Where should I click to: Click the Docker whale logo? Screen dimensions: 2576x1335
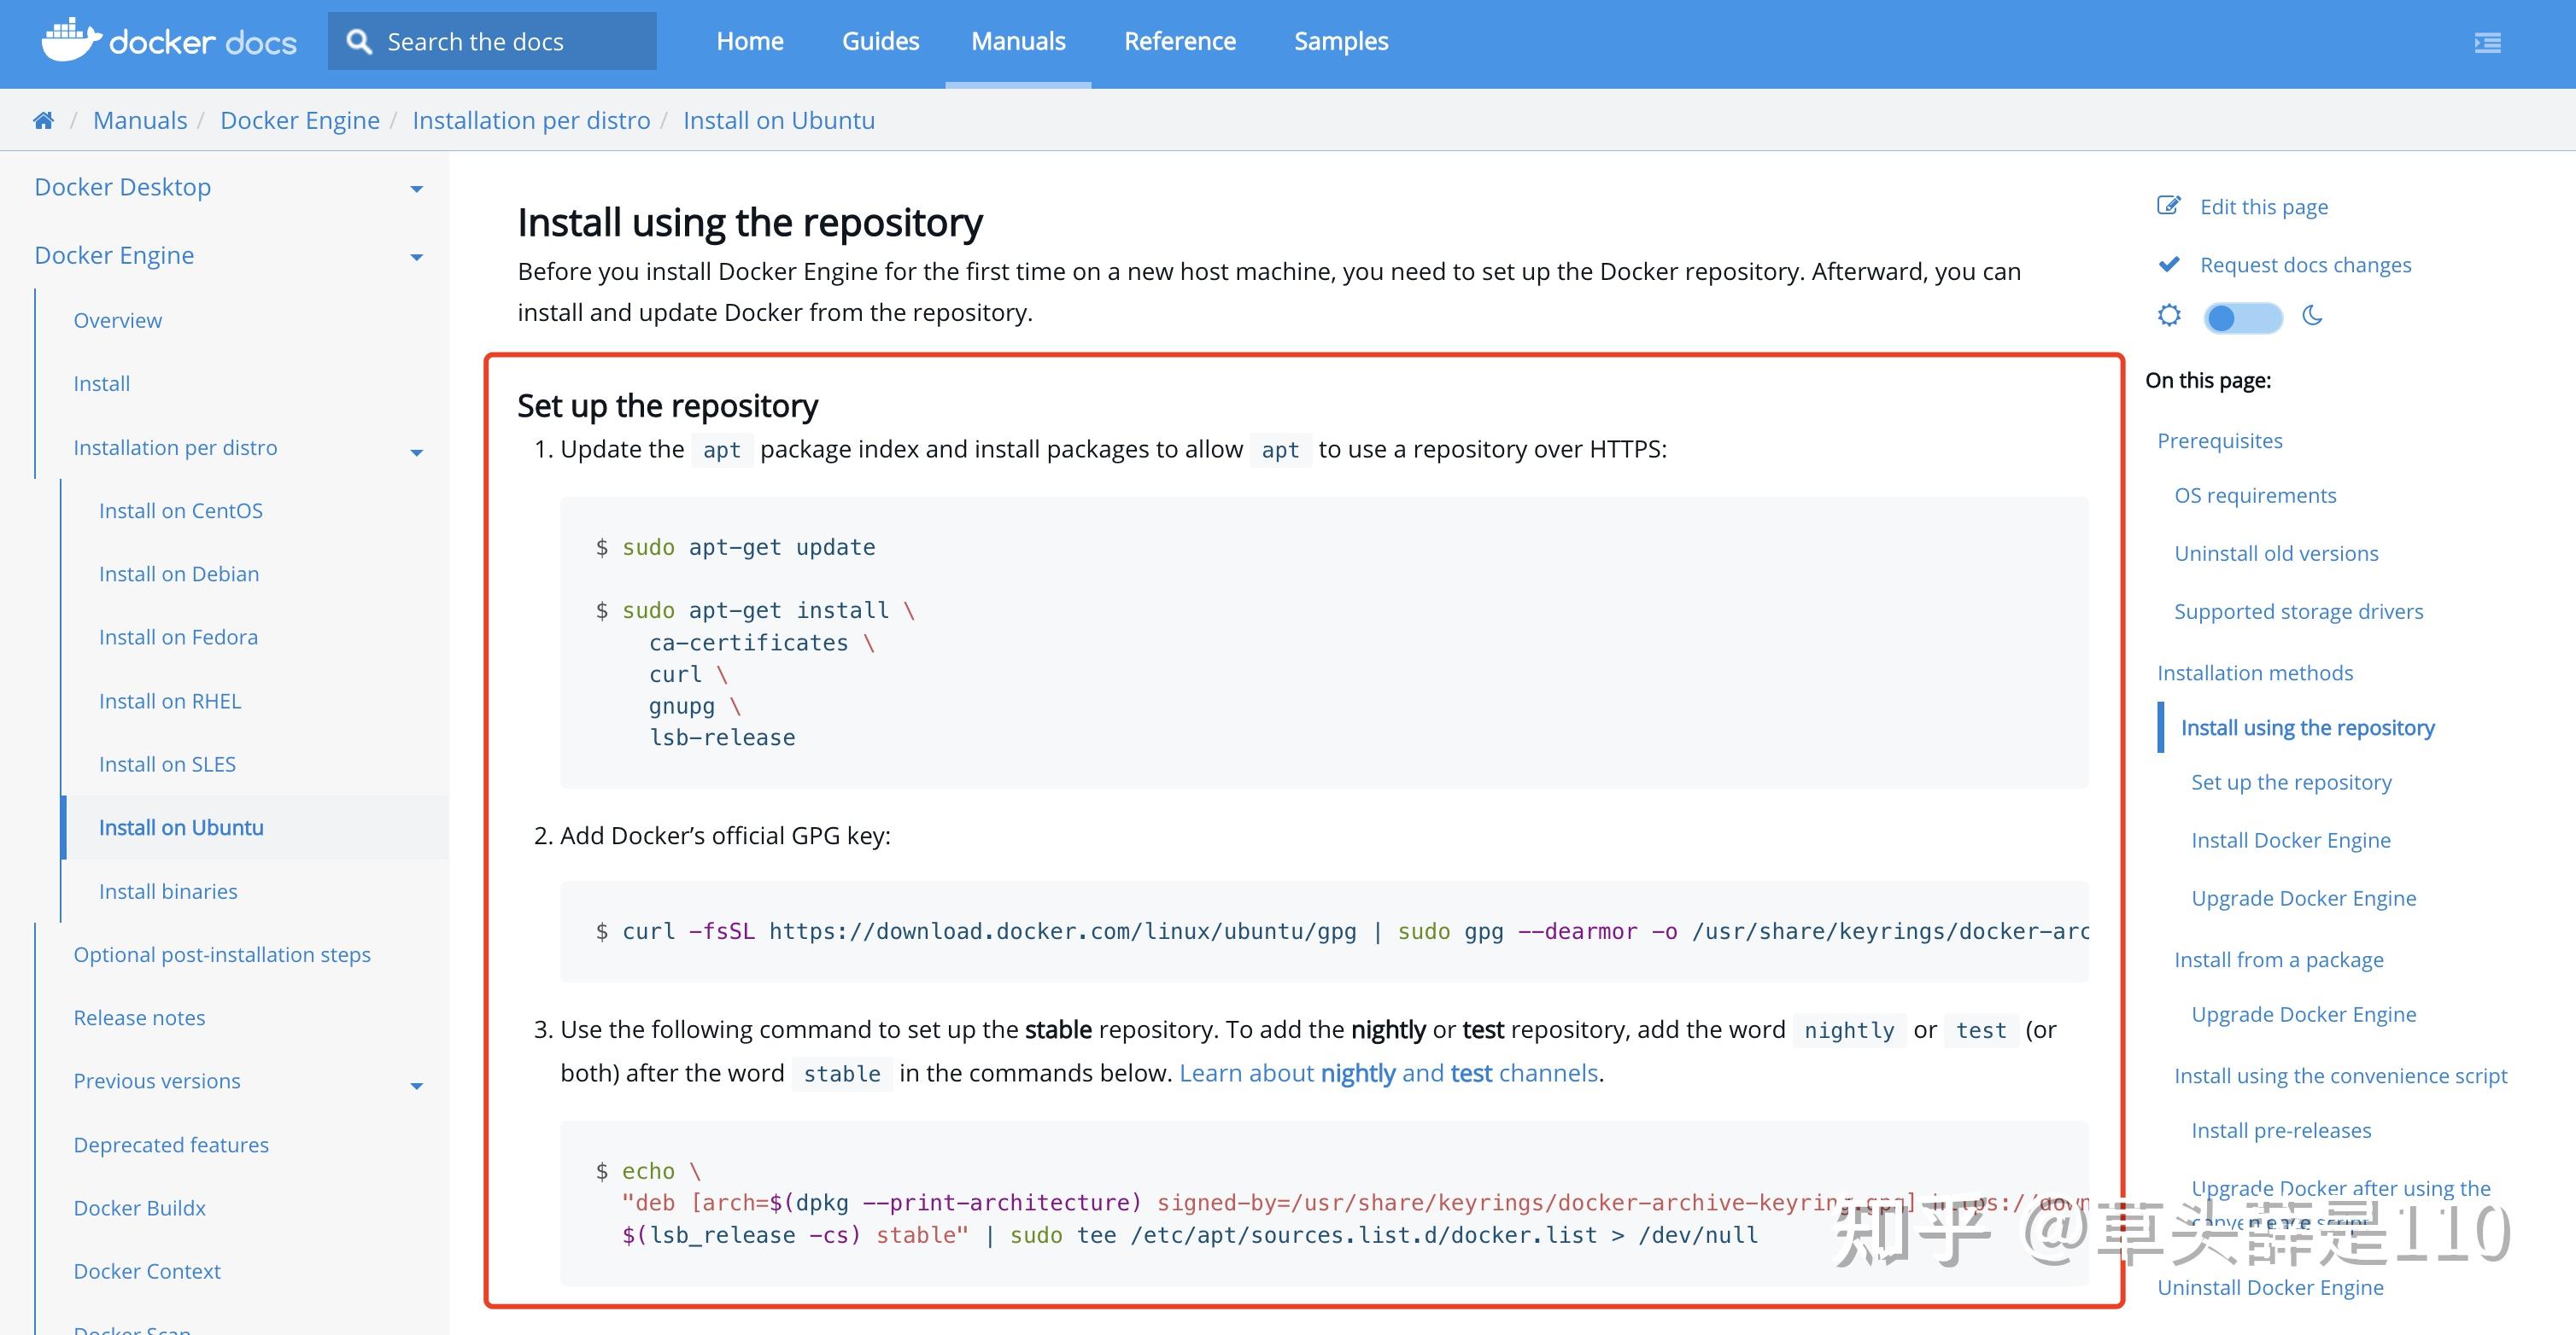click(70, 40)
